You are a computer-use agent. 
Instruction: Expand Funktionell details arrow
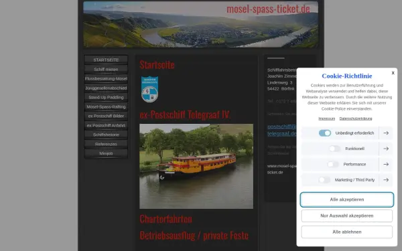(386, 149)
